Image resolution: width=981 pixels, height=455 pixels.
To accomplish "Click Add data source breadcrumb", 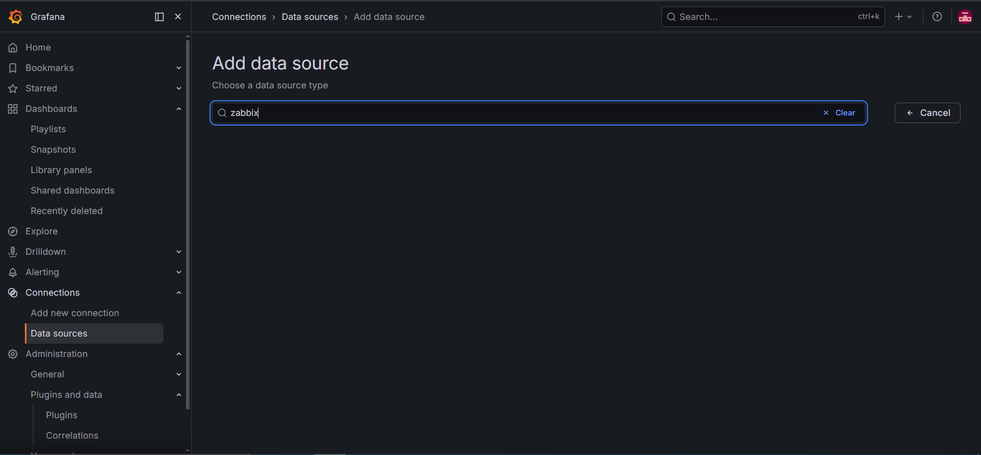I will (389, 17).
